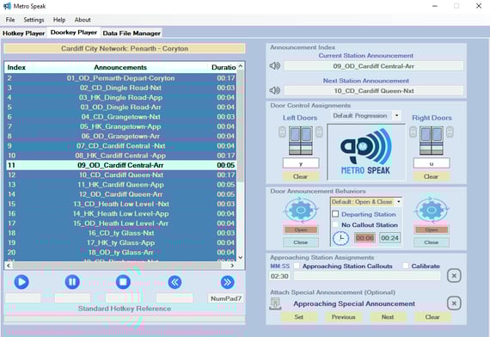Viewport: 490px width, 337px height.
Task: Select row 15_OD_Heath Low Level -Arr
Action: click(x=121, y=224)
